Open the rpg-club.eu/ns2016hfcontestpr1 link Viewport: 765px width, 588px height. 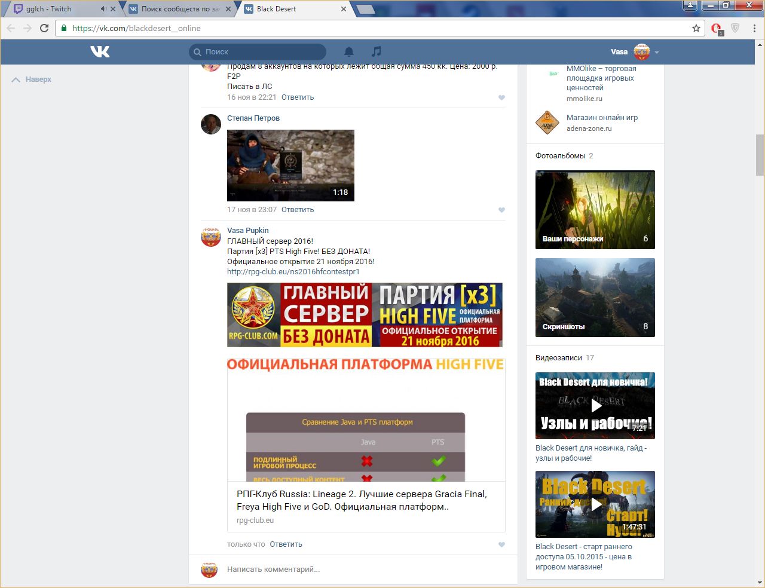[x=293, y=272]
